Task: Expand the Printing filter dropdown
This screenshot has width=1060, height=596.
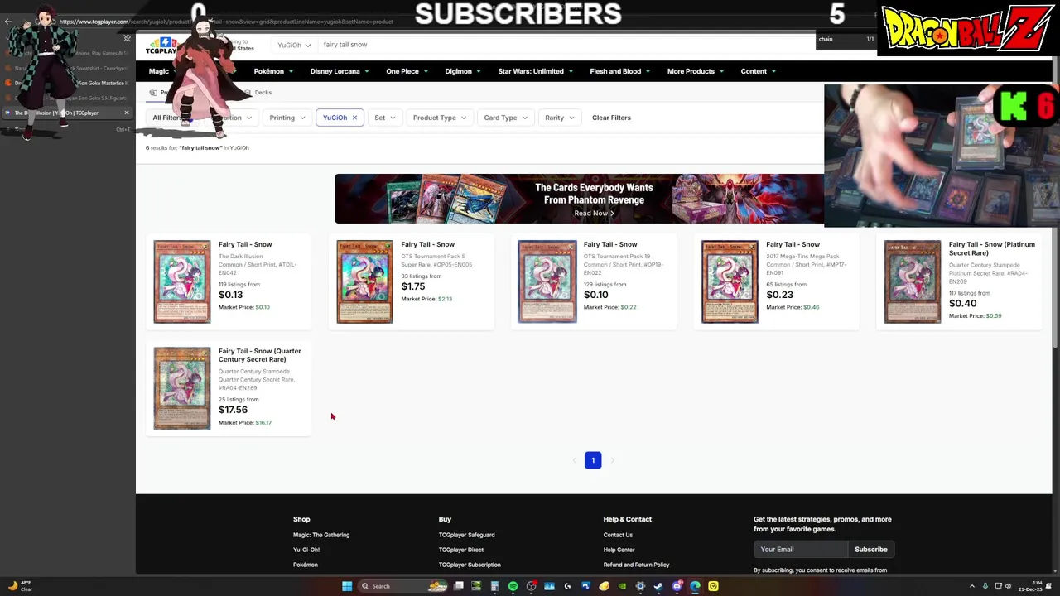Action: pos(287,118)
